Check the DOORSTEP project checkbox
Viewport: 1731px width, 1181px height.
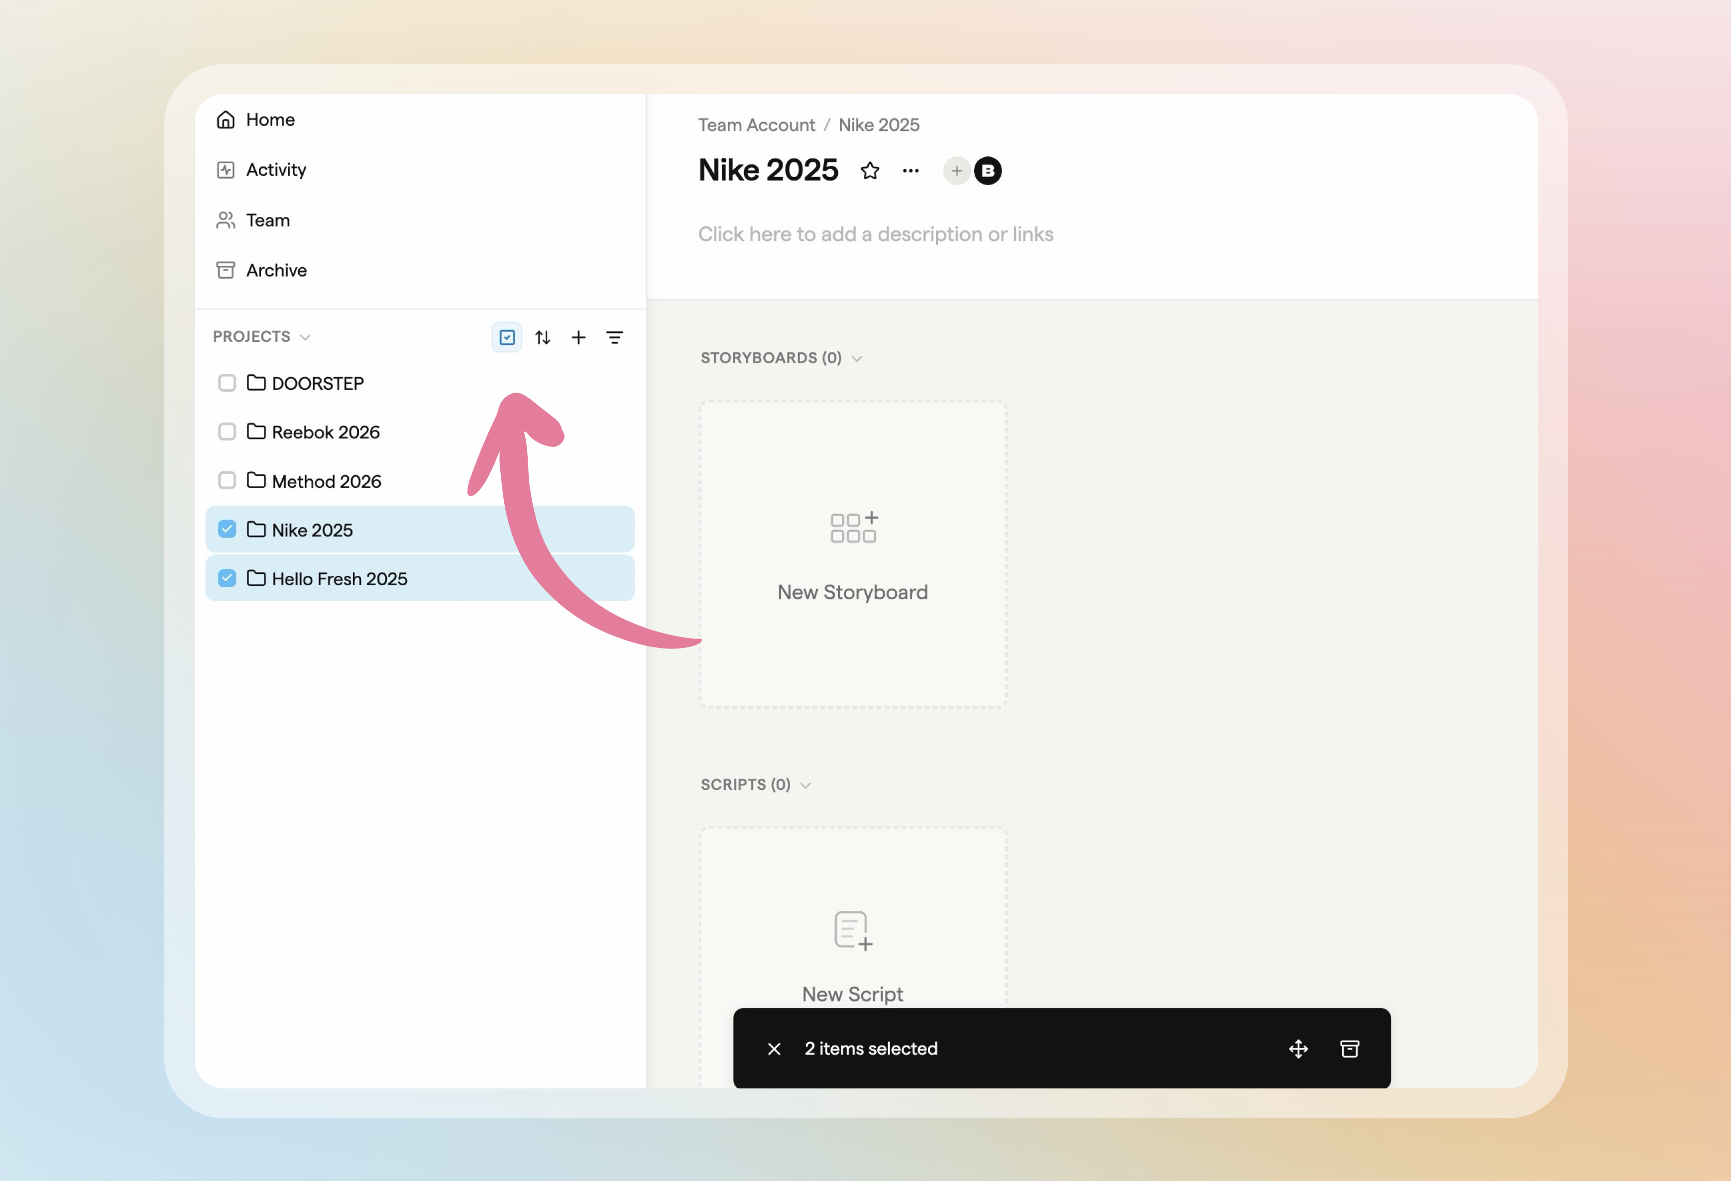click(227, 383)
